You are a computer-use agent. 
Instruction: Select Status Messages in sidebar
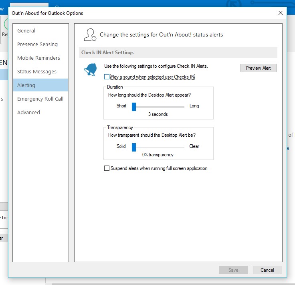coord(40,71)
